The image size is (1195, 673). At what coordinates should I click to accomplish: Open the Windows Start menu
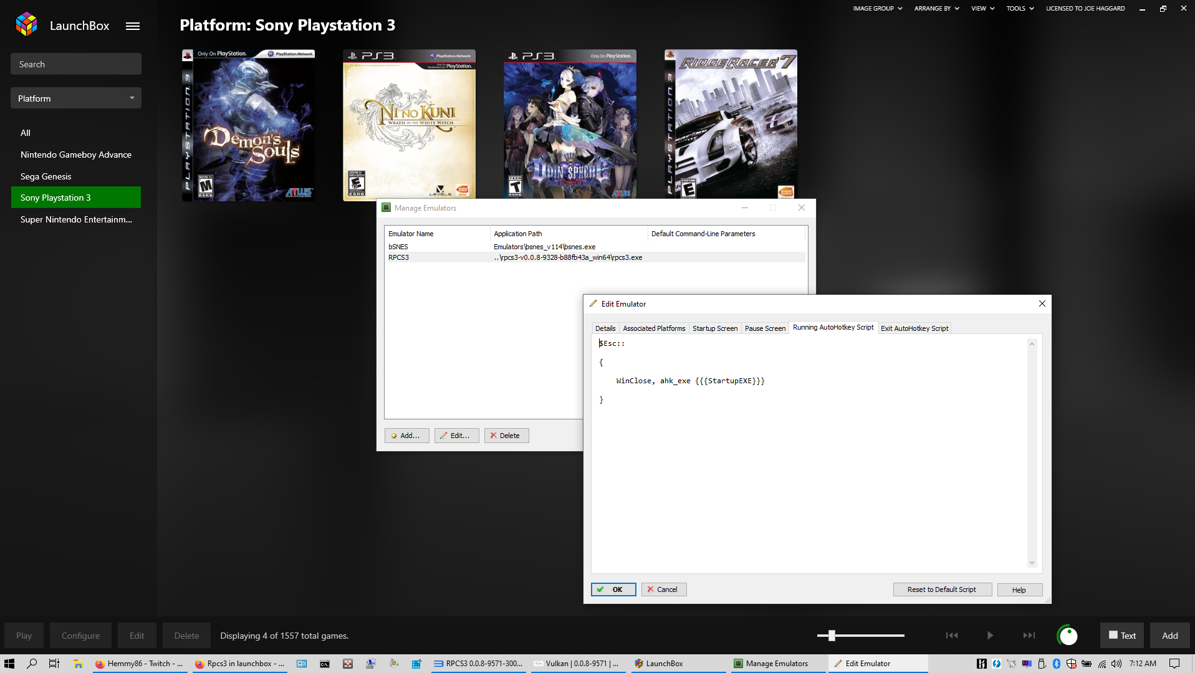pyautogui.click(x=9, y=664)
